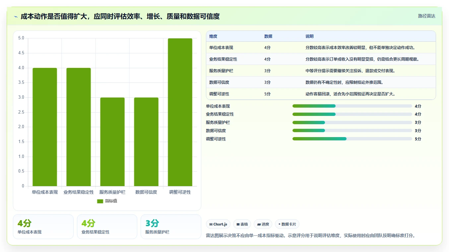
Task: Click the 数据可信度 axis label under chart
Action: (x=146, y=192)
